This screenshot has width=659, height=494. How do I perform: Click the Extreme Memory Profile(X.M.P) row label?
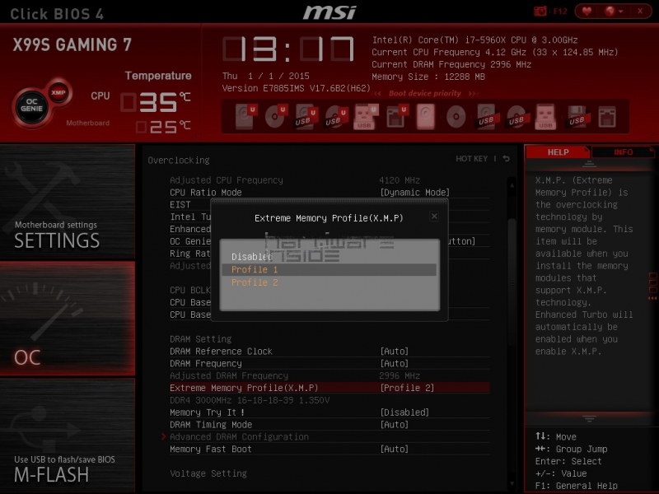(x=244, y=388)
